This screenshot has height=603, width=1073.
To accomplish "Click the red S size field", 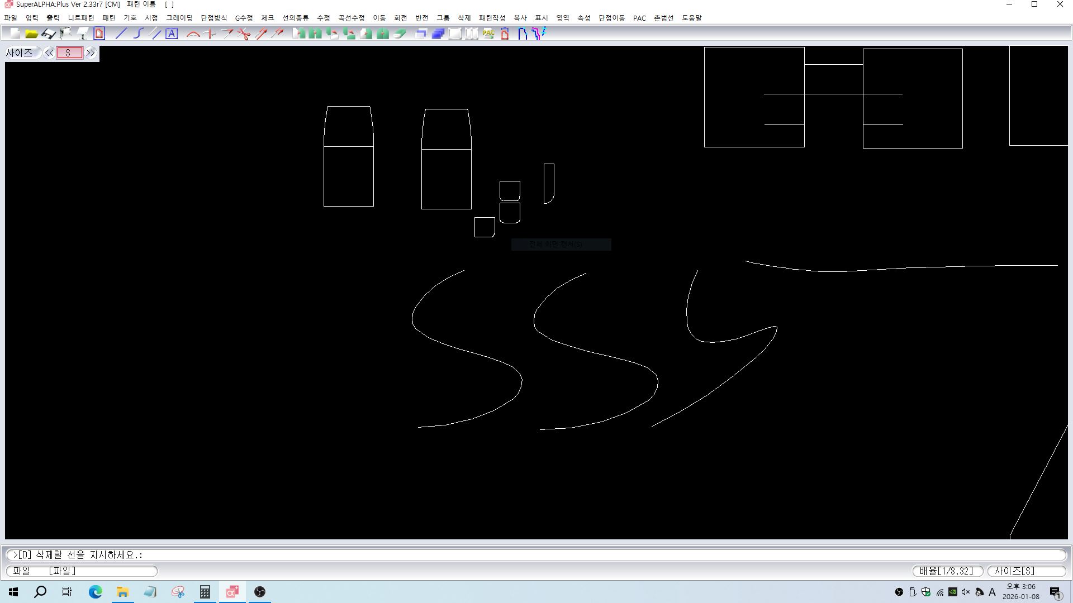I will point(69,53).
